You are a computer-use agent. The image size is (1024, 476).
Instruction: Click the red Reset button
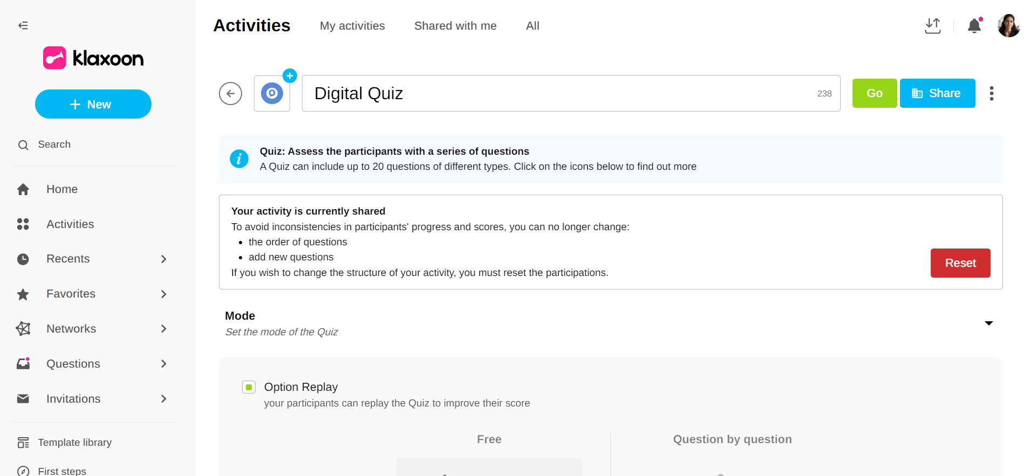(960, 263)
